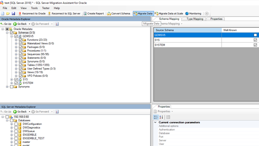Screen dimensions: 259x146
Task: Click Alphabetical sort icon in Properties
Action: coord(161,117)
